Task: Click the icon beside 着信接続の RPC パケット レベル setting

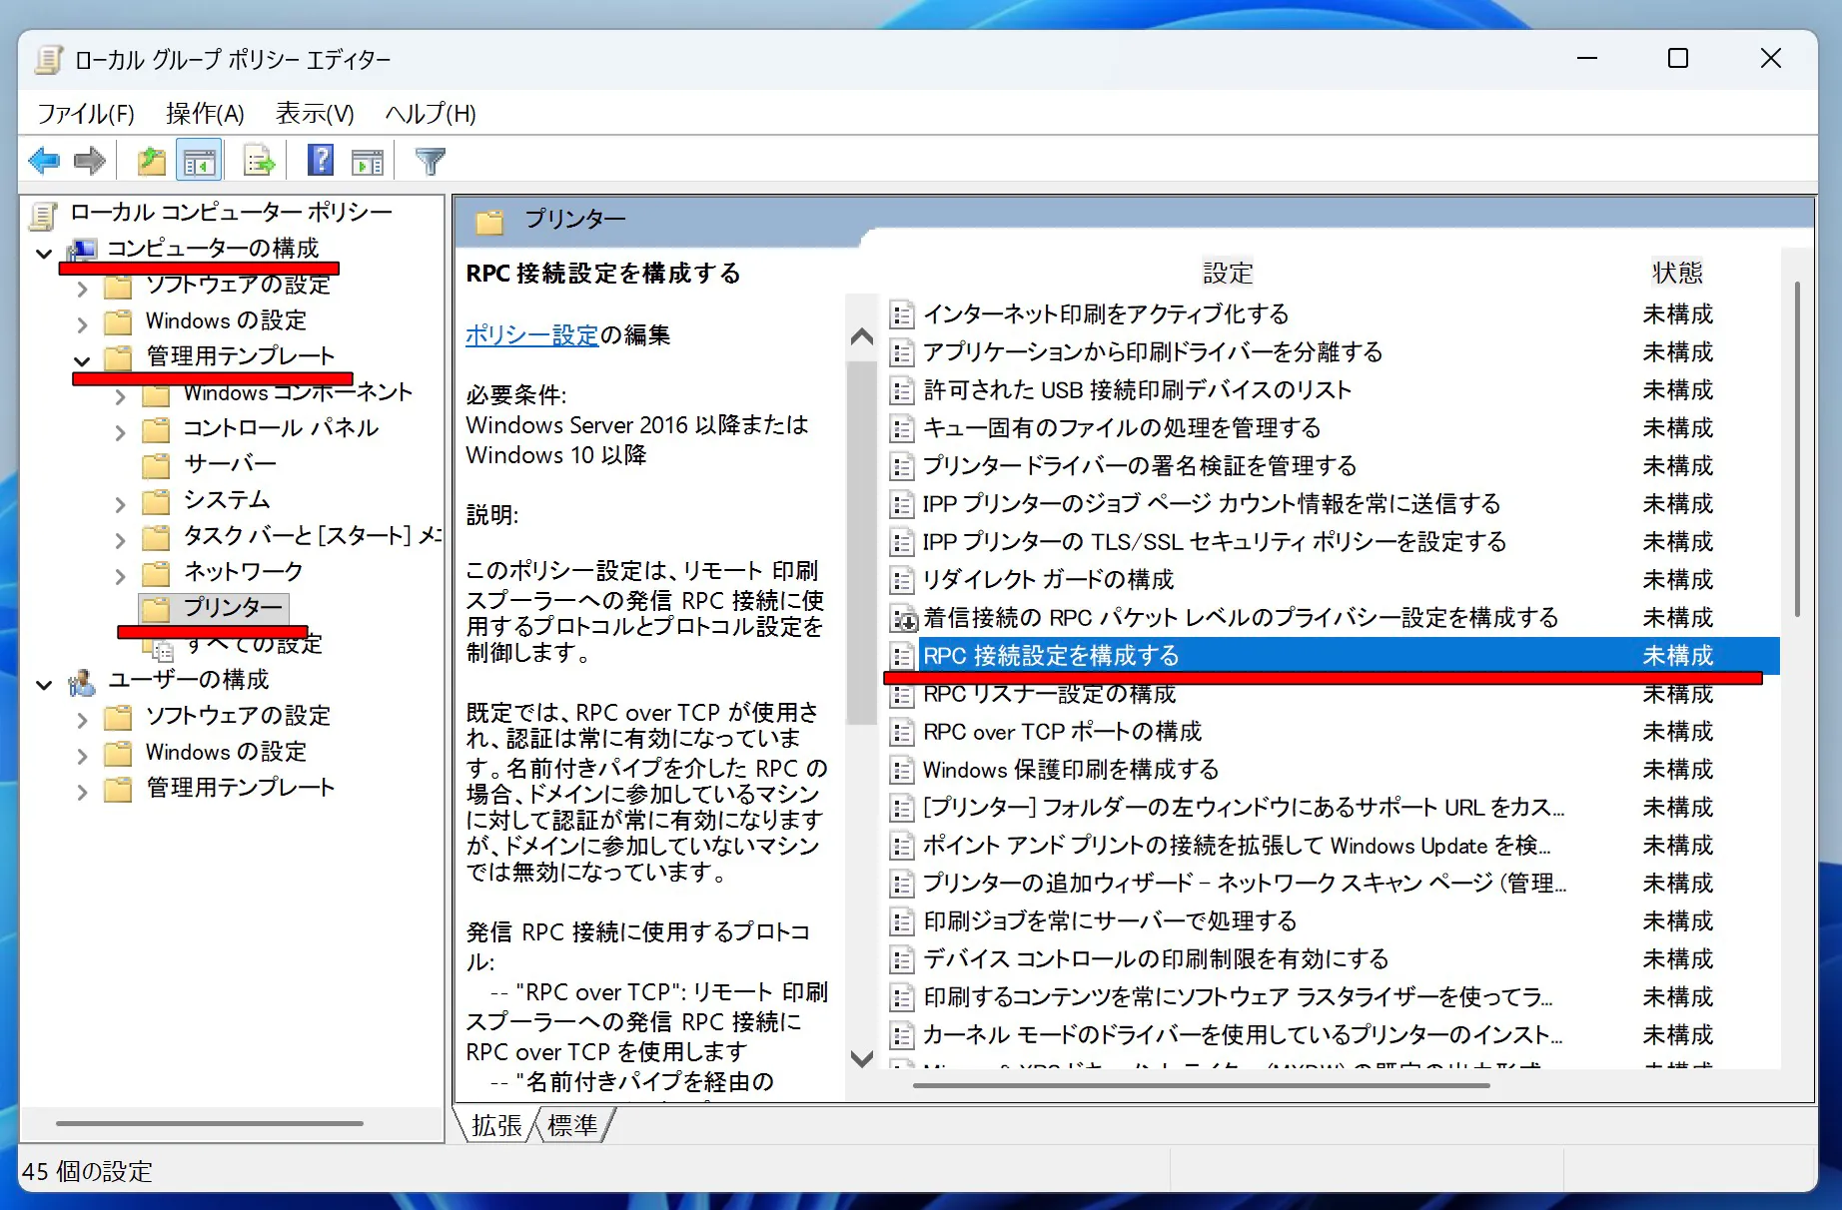Action: (904, 618)
